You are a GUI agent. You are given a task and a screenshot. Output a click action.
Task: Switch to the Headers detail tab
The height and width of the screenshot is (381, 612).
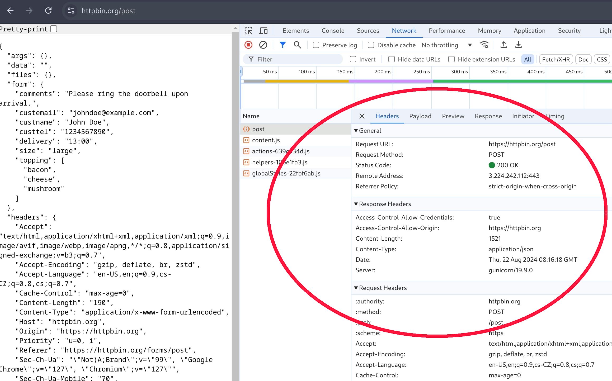(387, 116)
